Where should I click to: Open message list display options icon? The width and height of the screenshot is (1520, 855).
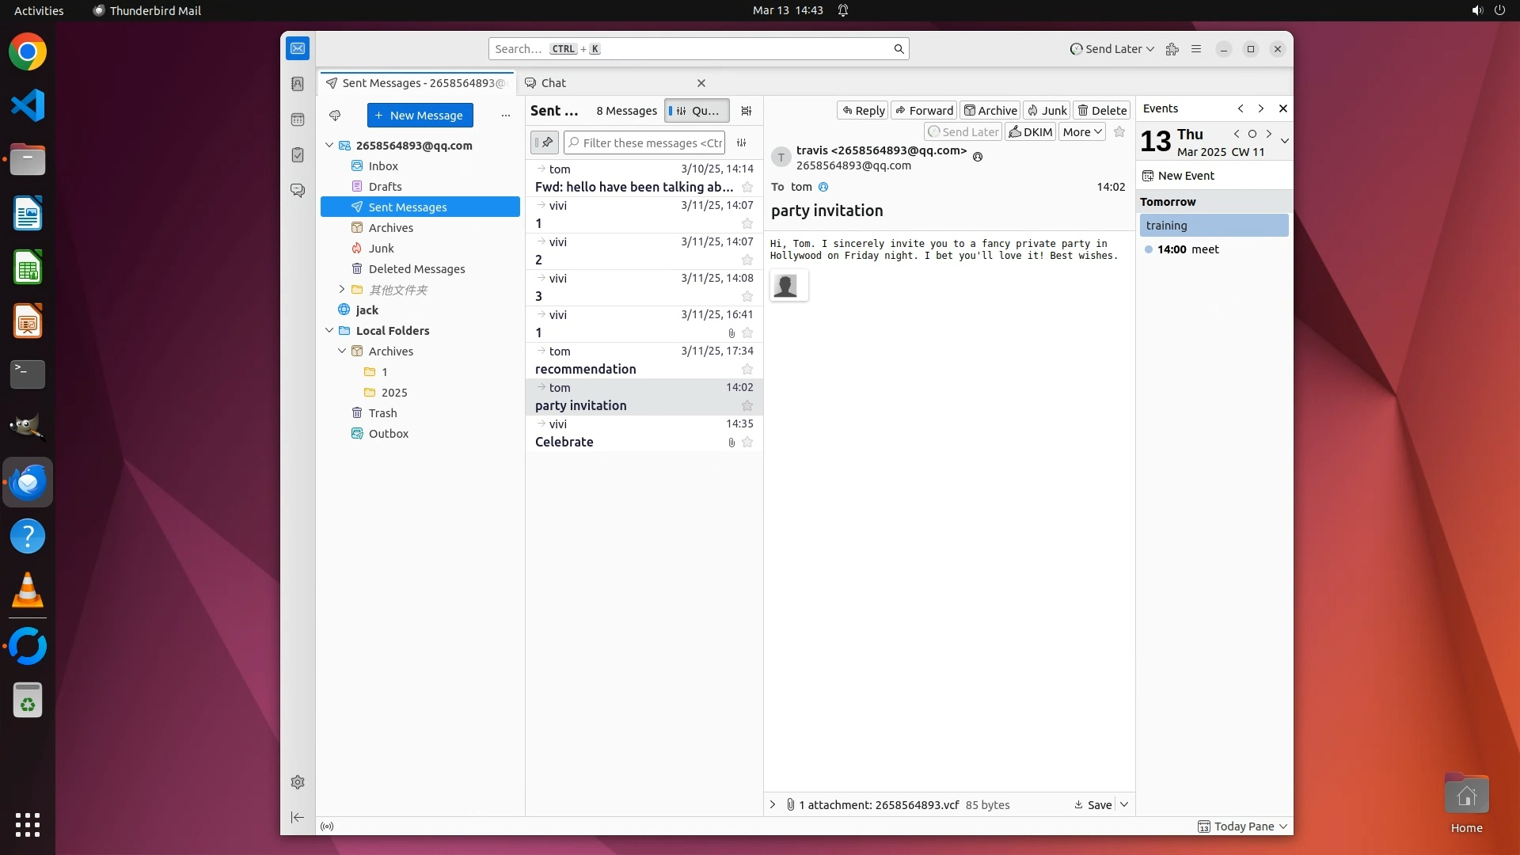click(746, 111)
